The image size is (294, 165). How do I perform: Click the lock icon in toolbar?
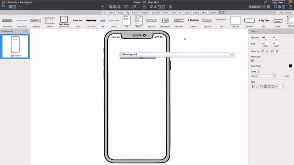[x=144, y=7]
